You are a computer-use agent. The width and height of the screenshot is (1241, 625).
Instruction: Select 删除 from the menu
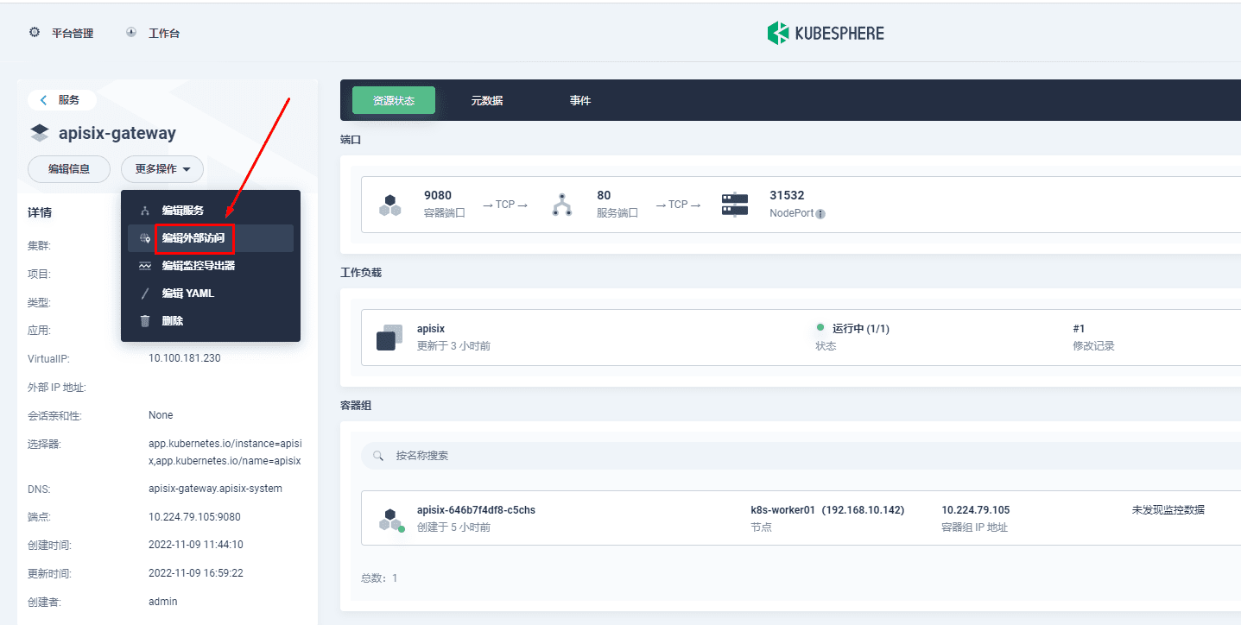pyautogui.click(x=211, y=321)
